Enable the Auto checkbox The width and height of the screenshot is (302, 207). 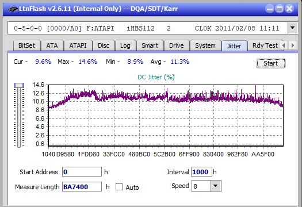[x=119, y=187]
